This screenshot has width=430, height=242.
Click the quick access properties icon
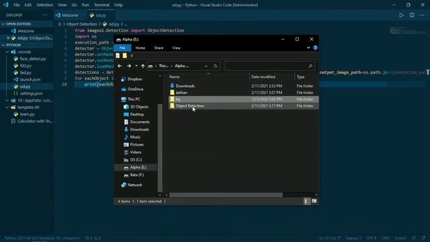pos(118,56)
